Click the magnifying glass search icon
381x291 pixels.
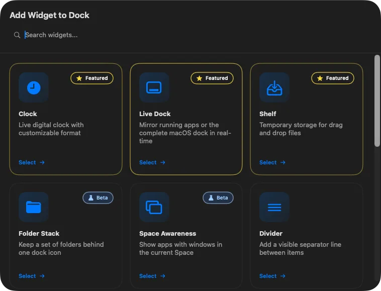coord(17,35)
